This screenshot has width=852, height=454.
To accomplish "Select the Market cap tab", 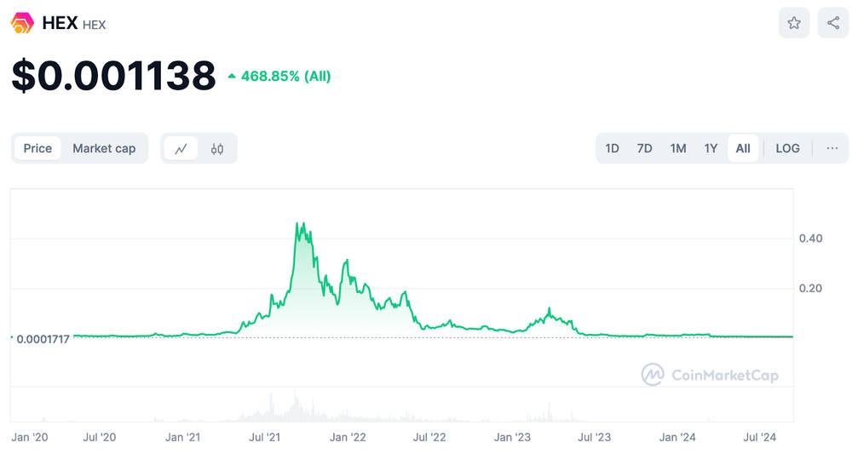I will [104, 148].
